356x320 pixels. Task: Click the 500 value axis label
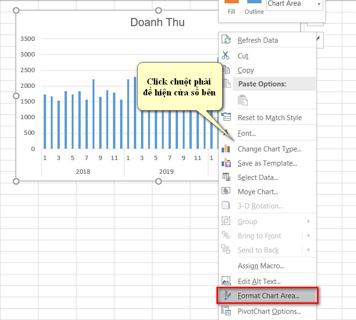pos(29,132)
